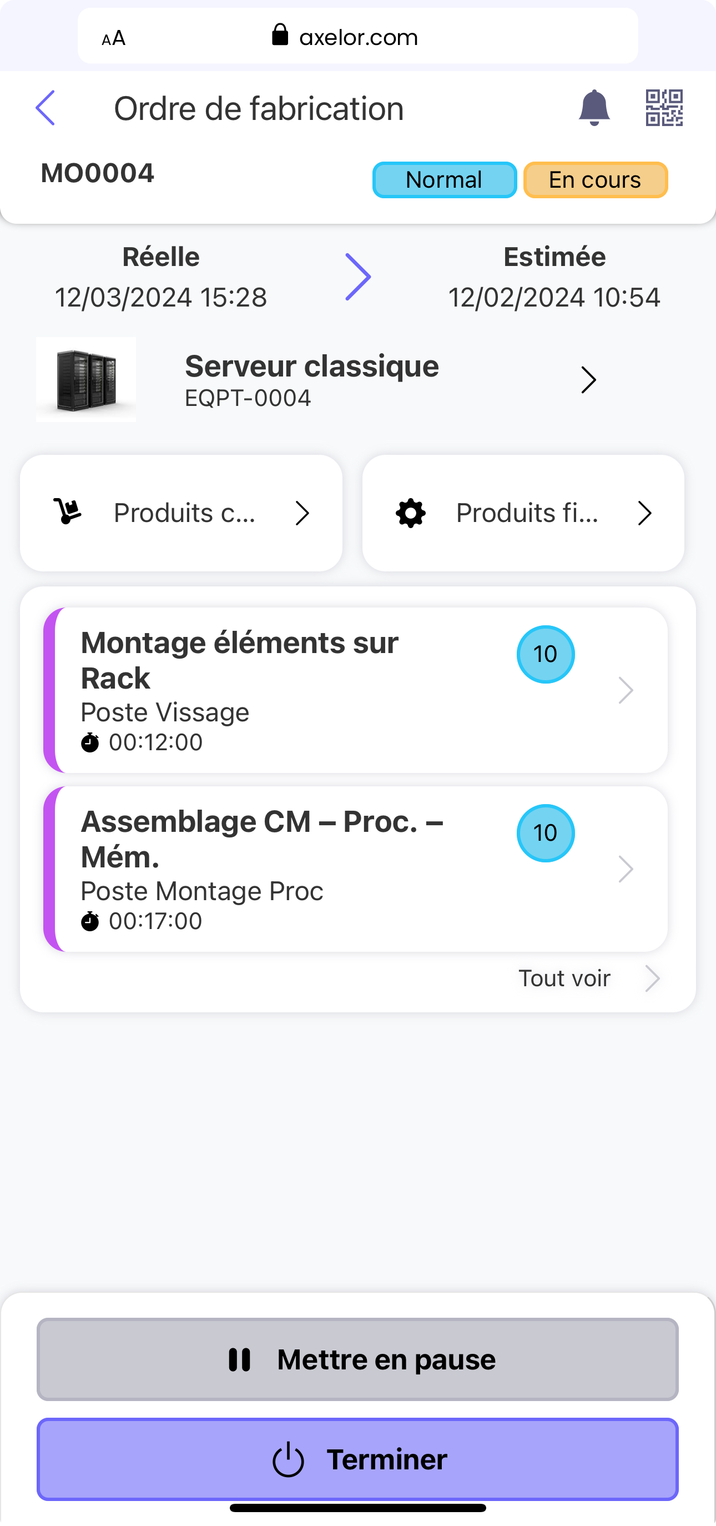Open chevron on Montage éléments sur Rack
This screenshot has height=1526, width=716.
click(x=626, y=690)
